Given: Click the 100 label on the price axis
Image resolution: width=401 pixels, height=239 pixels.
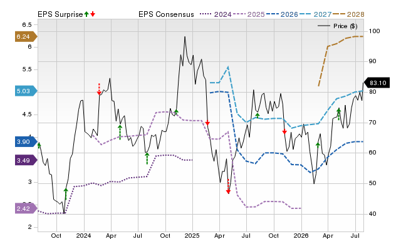Looking at the screenshot, I should coord(374,31).
